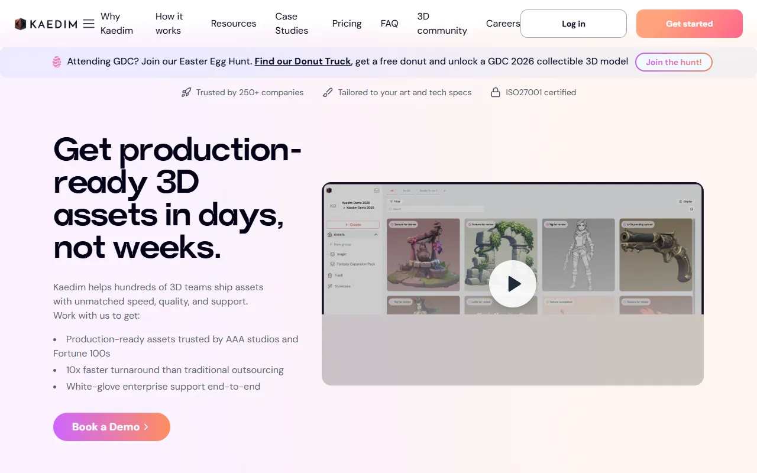Viewport: 757px width, 473px height.
Task: Click the Get started button
Action: (x=689, y=24)
